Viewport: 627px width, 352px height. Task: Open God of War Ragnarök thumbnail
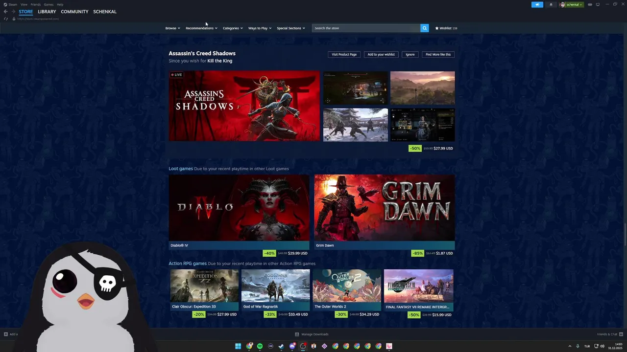[x=275, y=286]
